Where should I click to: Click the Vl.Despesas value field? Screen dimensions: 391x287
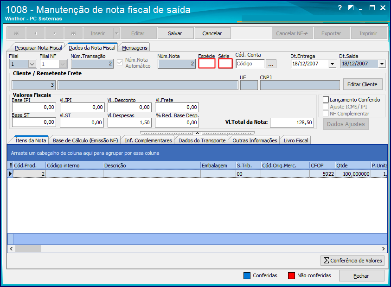129,123
